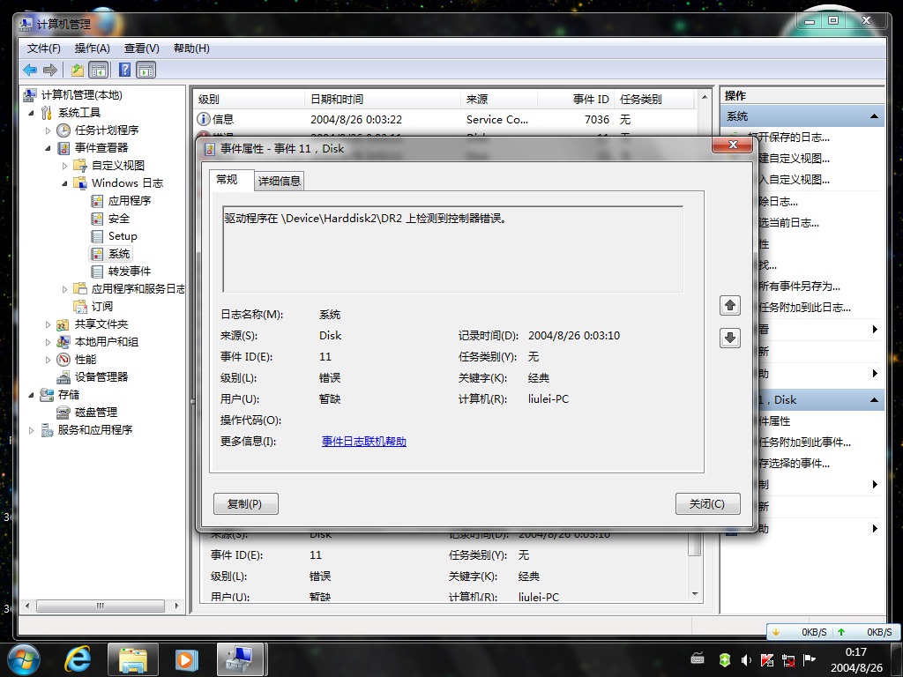Click the Back arrow toolbar icon
The height and width of the screenshot is (677, 903).
click(x=30, y=71)
